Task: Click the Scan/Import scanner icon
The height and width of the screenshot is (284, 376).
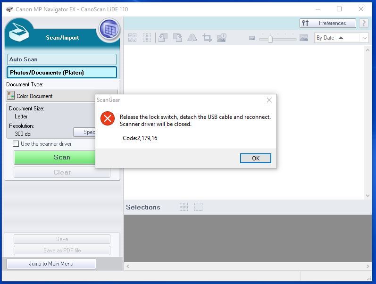Action: click(18, 33)
